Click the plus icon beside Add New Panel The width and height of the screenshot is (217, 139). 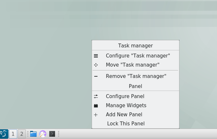(96, 115)
